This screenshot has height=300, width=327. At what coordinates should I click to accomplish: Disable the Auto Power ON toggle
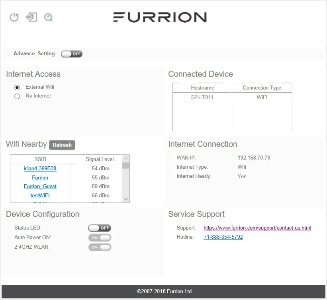[99, 238]
